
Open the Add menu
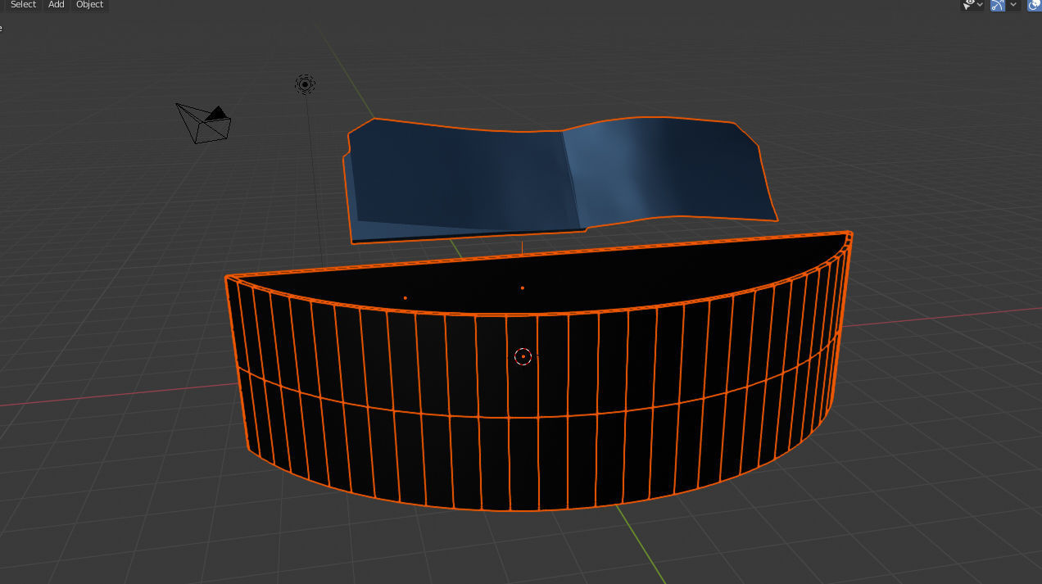click(x=57, y=5)
